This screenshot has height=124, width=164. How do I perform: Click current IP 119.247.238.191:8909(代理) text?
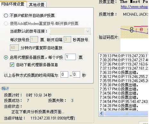tap(53, 118)
